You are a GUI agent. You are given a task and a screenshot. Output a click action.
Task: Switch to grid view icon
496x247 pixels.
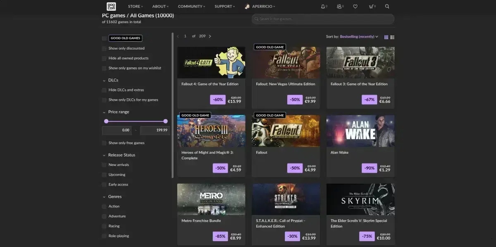pos(386,37)
